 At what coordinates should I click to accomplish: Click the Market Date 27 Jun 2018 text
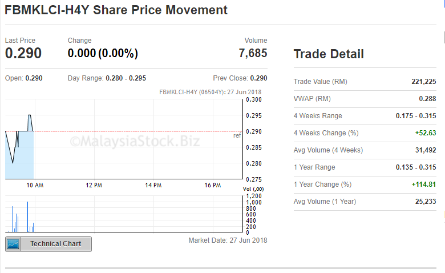[228, 240]
